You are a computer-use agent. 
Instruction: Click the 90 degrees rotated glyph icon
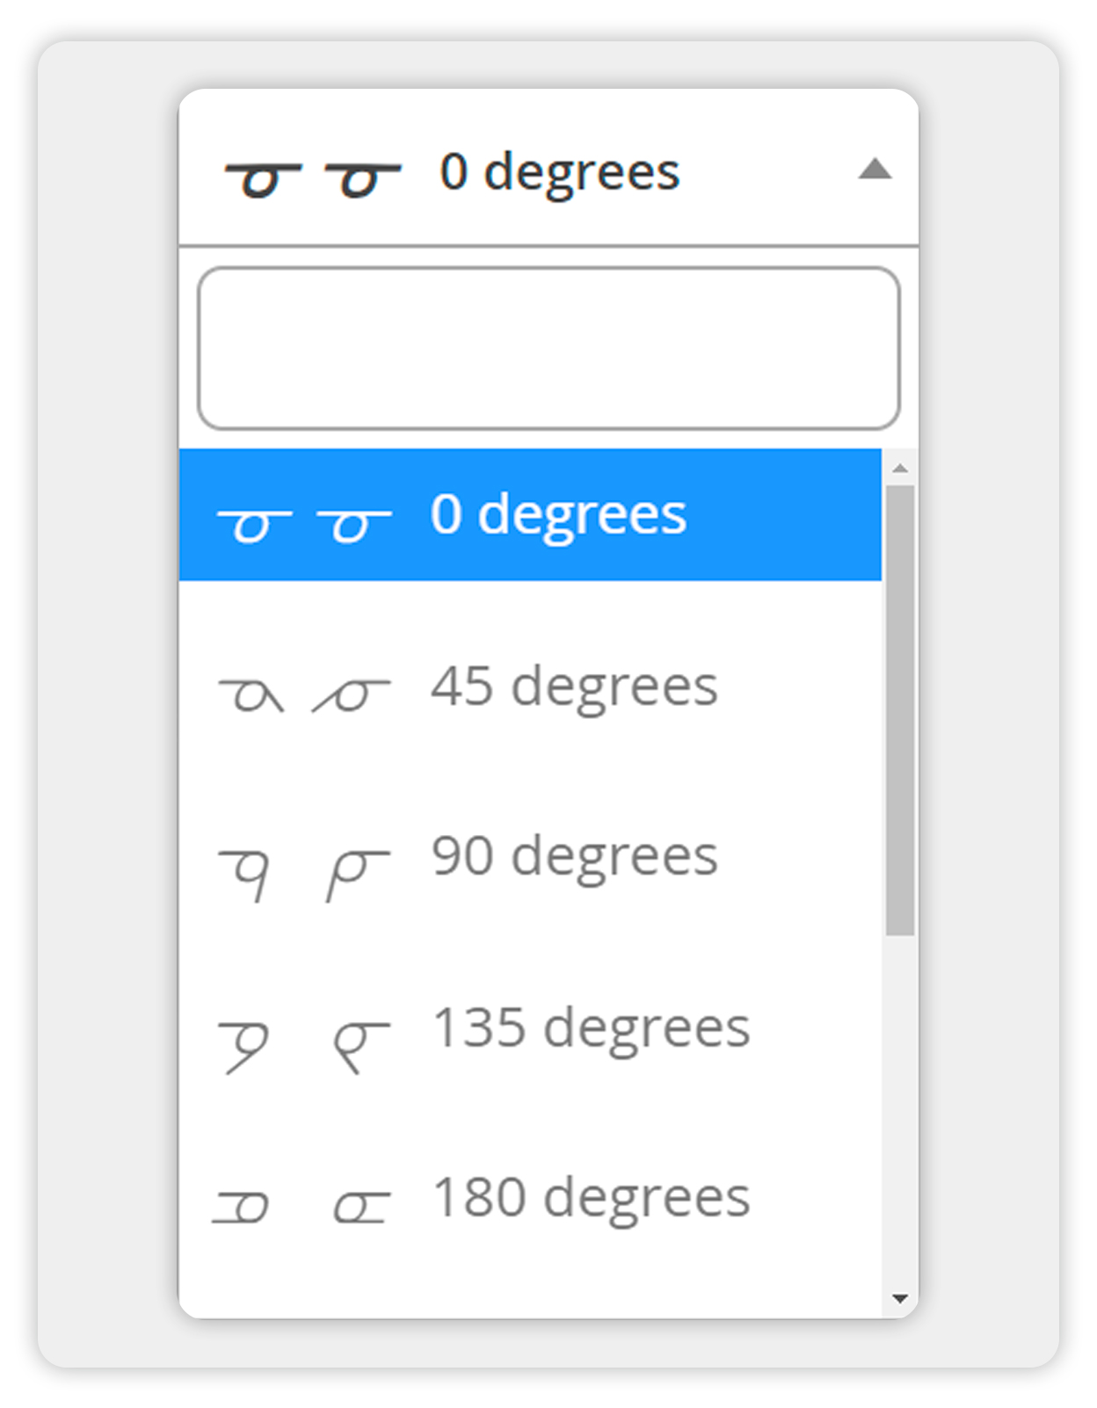(x=303, y=873)
